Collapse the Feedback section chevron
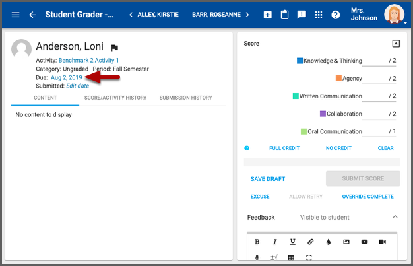 point(395,217)
